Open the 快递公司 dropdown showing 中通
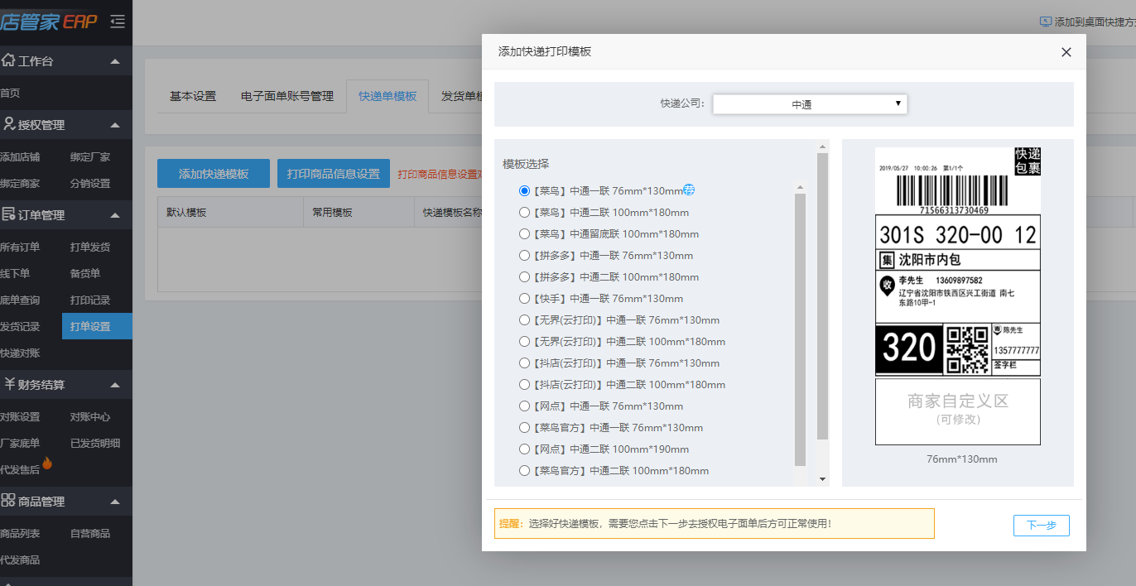 tap(810, 104)
